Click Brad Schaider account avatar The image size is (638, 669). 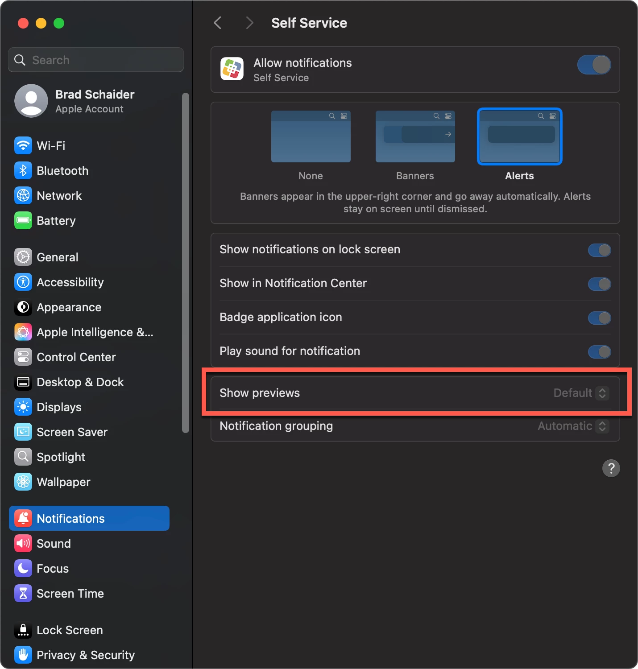point(31,101)
